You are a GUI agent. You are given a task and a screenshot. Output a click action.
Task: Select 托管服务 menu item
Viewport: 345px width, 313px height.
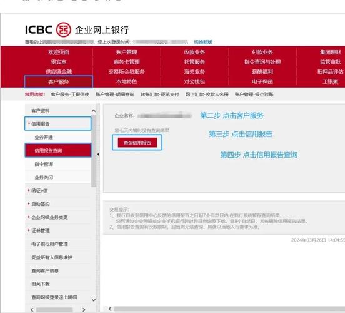click(194, 62)
